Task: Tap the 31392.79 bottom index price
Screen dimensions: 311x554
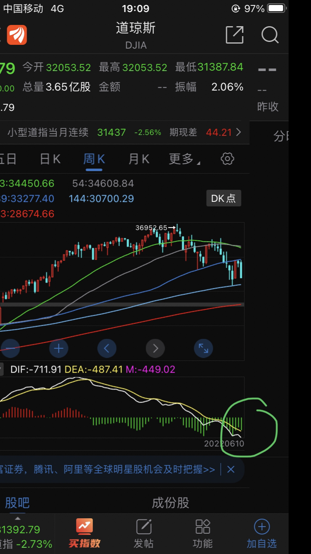Action: point(20,529)
